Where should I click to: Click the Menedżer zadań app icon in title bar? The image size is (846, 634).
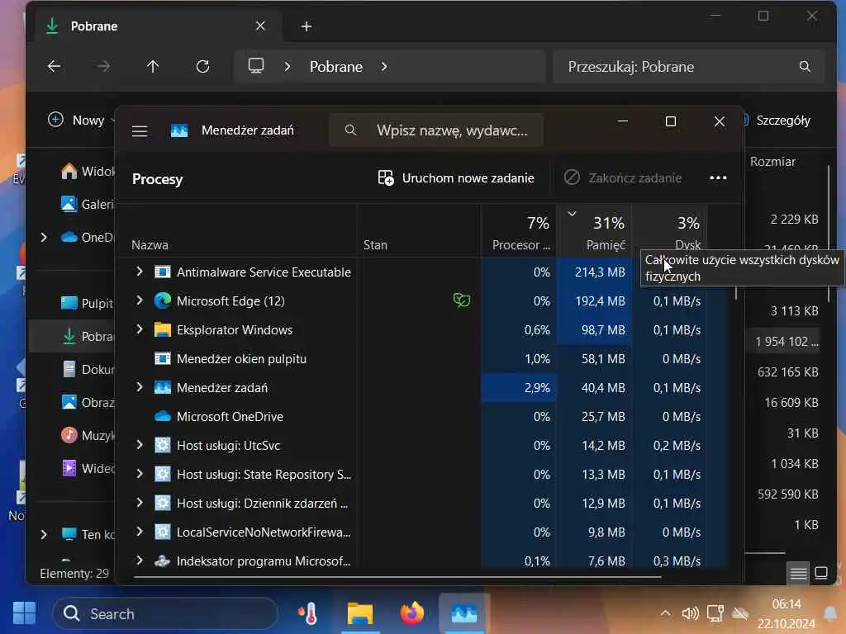179,130
